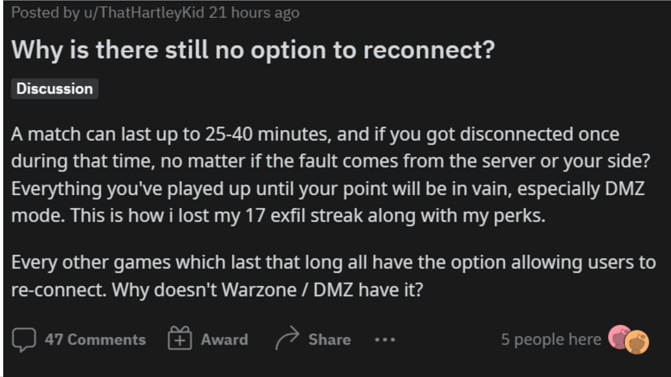Screen dimensions: 671x377
Task: Select the Discussion flair tag
Action: pyautogui.click(x=55, y=89)
